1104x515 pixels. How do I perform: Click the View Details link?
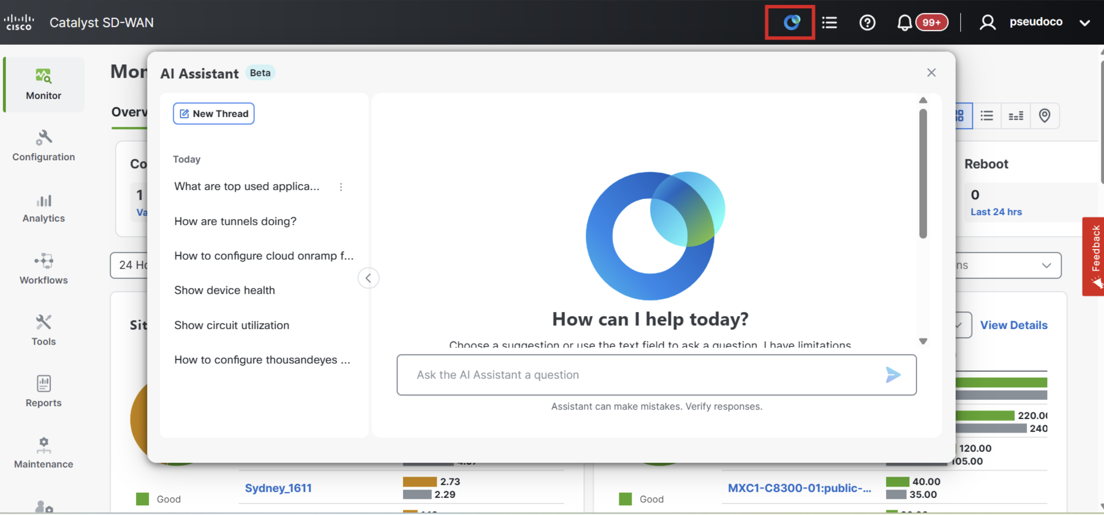click(x=1014, y=326)
